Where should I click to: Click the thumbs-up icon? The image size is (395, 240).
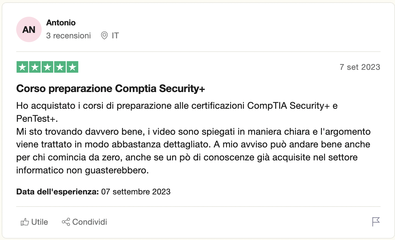coord(25,222)
